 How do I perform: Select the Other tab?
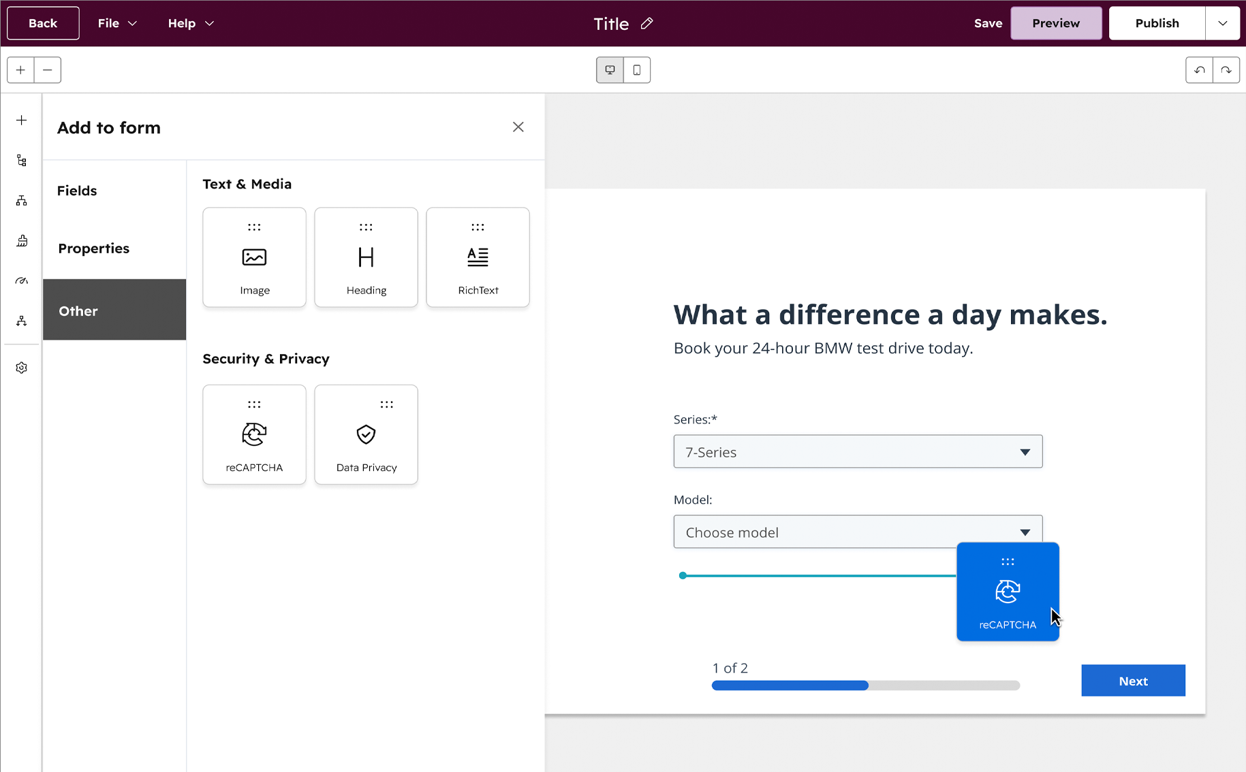(x=114, y=310)
